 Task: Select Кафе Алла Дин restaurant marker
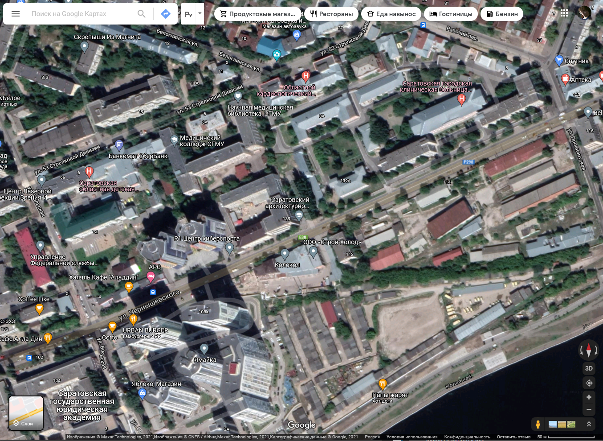click(48, 338)
